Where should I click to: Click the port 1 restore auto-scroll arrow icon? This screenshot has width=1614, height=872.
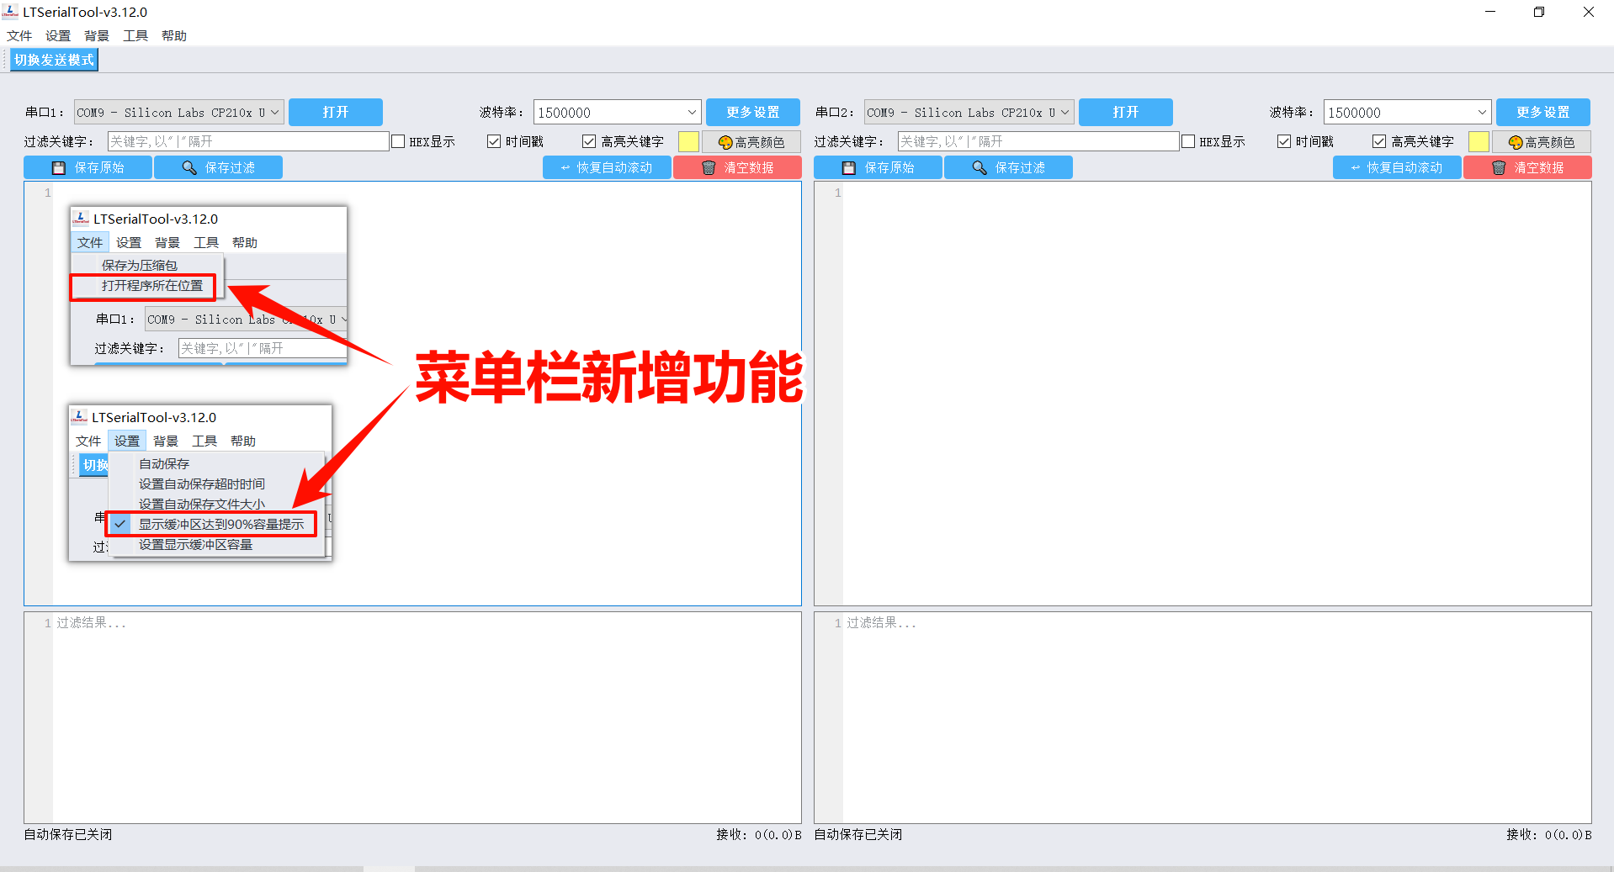[x=565, y=168]
